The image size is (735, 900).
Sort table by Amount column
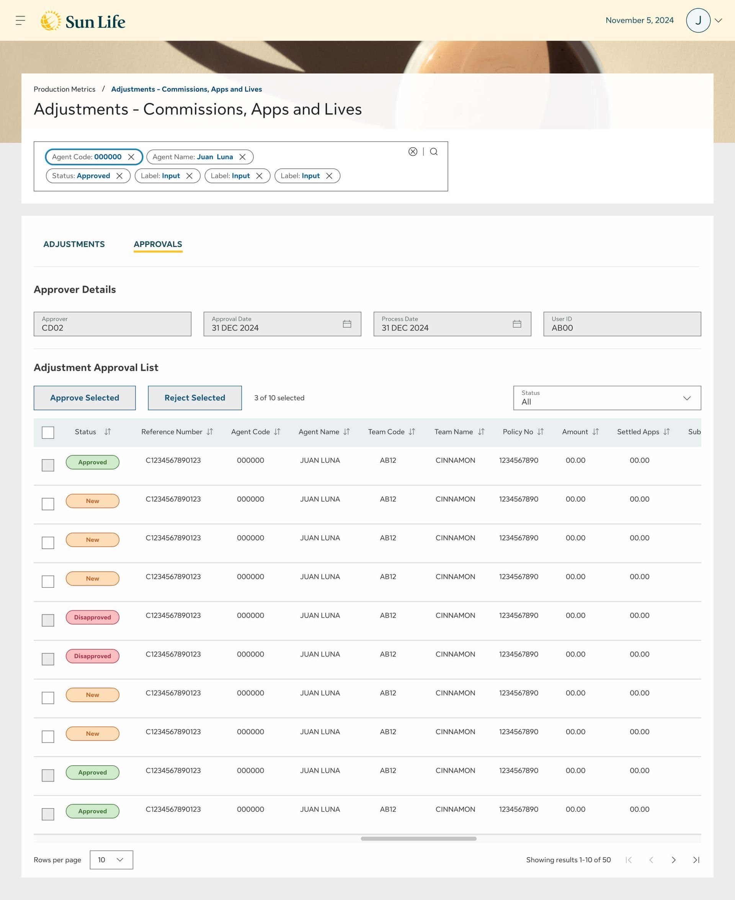point(595,432)
